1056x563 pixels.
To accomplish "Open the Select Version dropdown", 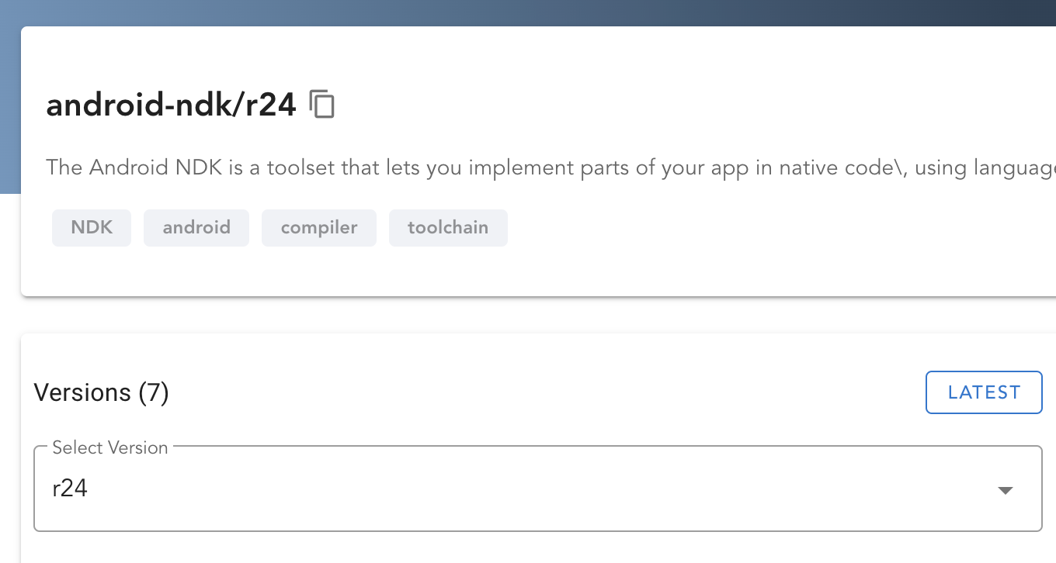I will (536, 489).
